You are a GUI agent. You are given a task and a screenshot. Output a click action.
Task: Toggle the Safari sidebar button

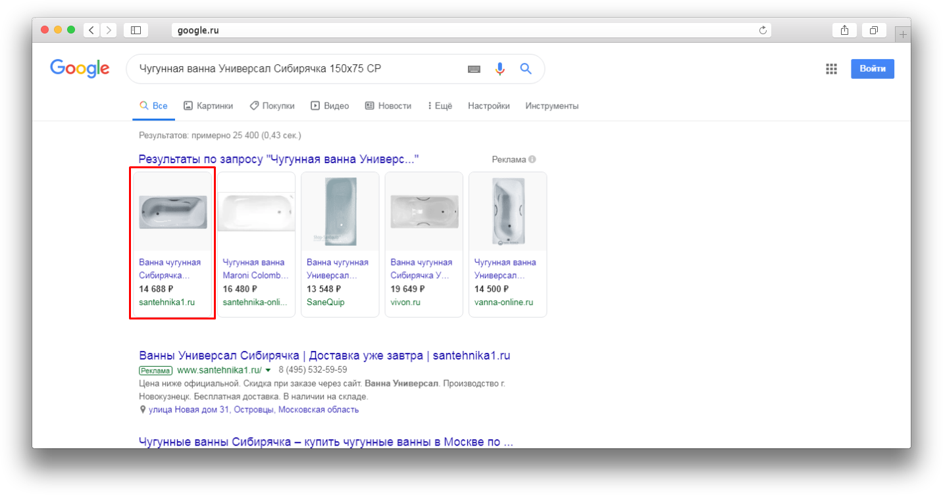[x=136, y=30]
